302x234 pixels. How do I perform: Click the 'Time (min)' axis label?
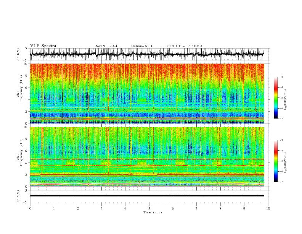coord(153,212)
